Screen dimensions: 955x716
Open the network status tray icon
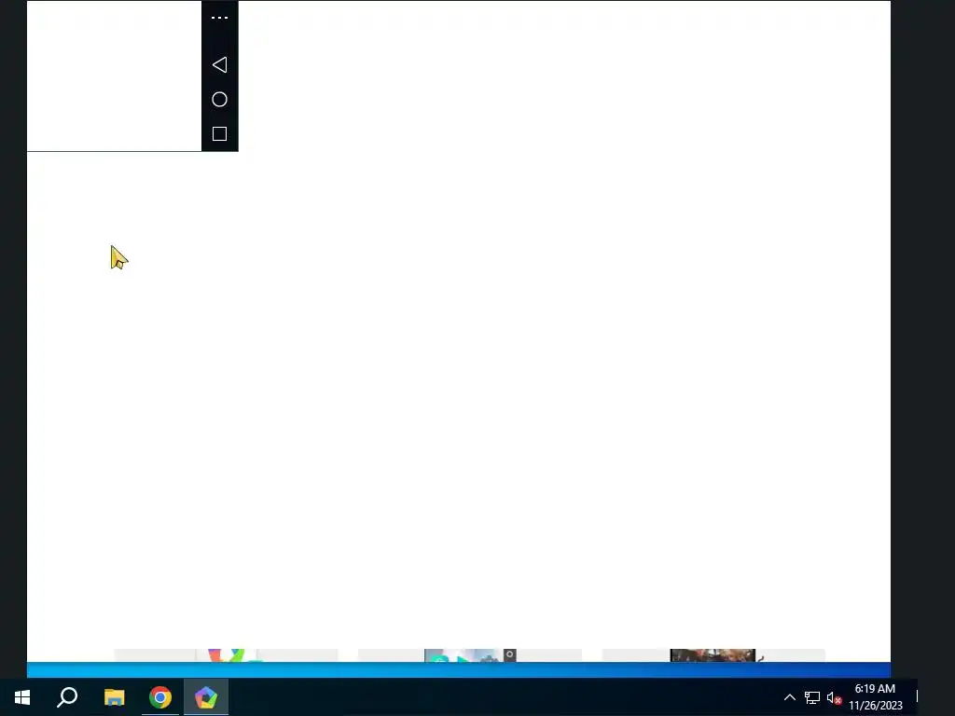[x=812, y=697]
